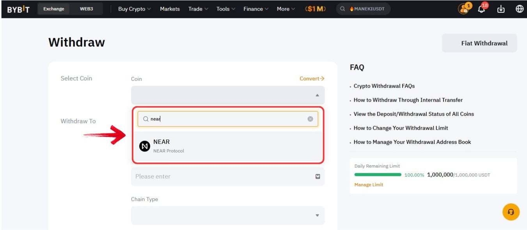
Task: Clear the coin search text
Action: 310,119
